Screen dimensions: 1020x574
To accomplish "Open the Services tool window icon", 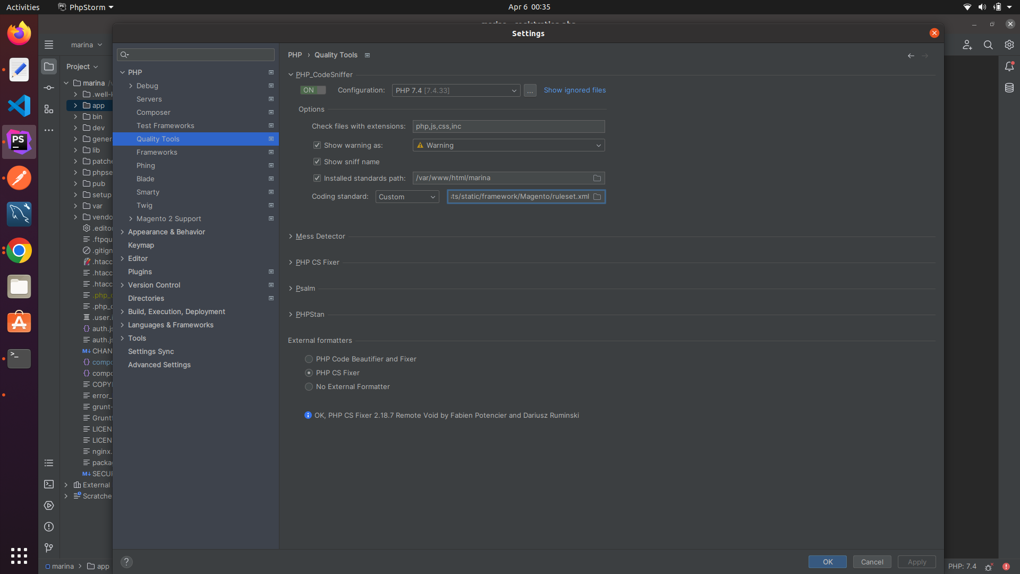I will click(x=49, y=505).
